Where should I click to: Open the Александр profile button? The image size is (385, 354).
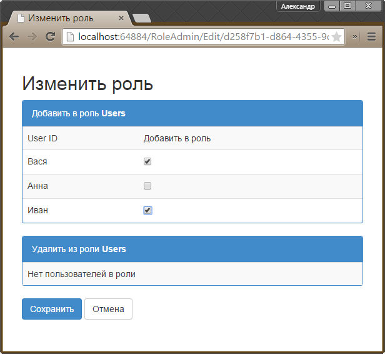298,6
